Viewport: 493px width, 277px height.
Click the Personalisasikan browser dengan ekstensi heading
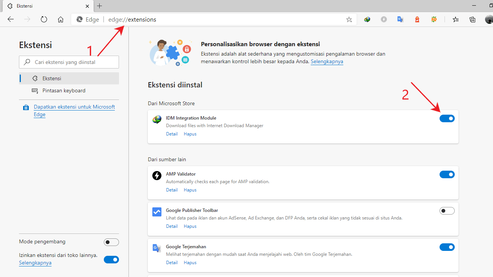point(260,44)
